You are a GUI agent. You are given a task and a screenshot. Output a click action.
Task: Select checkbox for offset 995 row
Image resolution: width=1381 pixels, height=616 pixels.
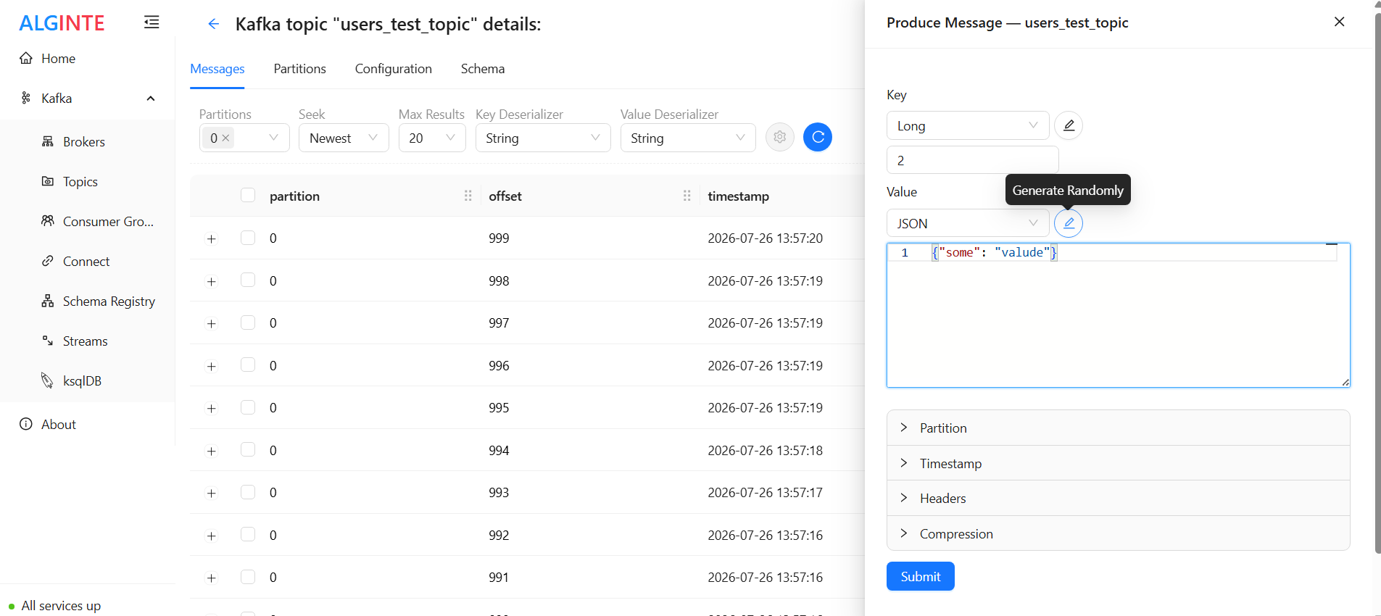248,407
